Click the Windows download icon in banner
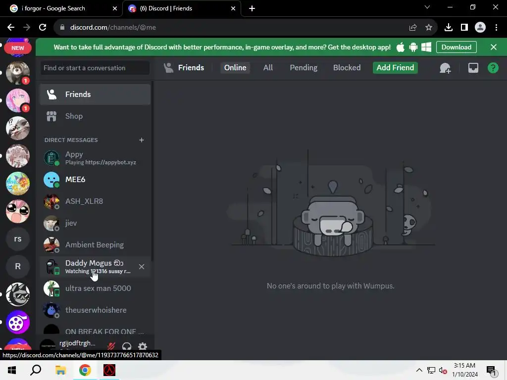The height and width of the screenshot is (380, 507). (426, 47)
